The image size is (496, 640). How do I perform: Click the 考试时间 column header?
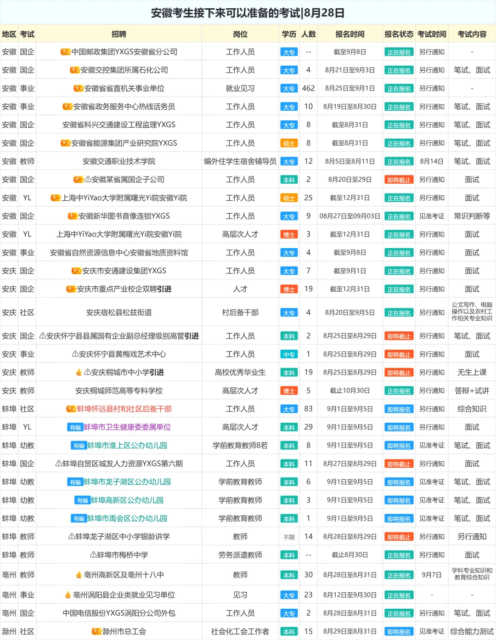point(432,34)
